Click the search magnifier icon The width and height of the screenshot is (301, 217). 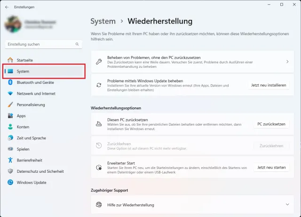[x=78, y=44]
